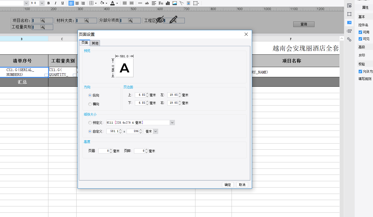Center align the cell text
This screenshot has height=217, width=373.
coord(77,3)
